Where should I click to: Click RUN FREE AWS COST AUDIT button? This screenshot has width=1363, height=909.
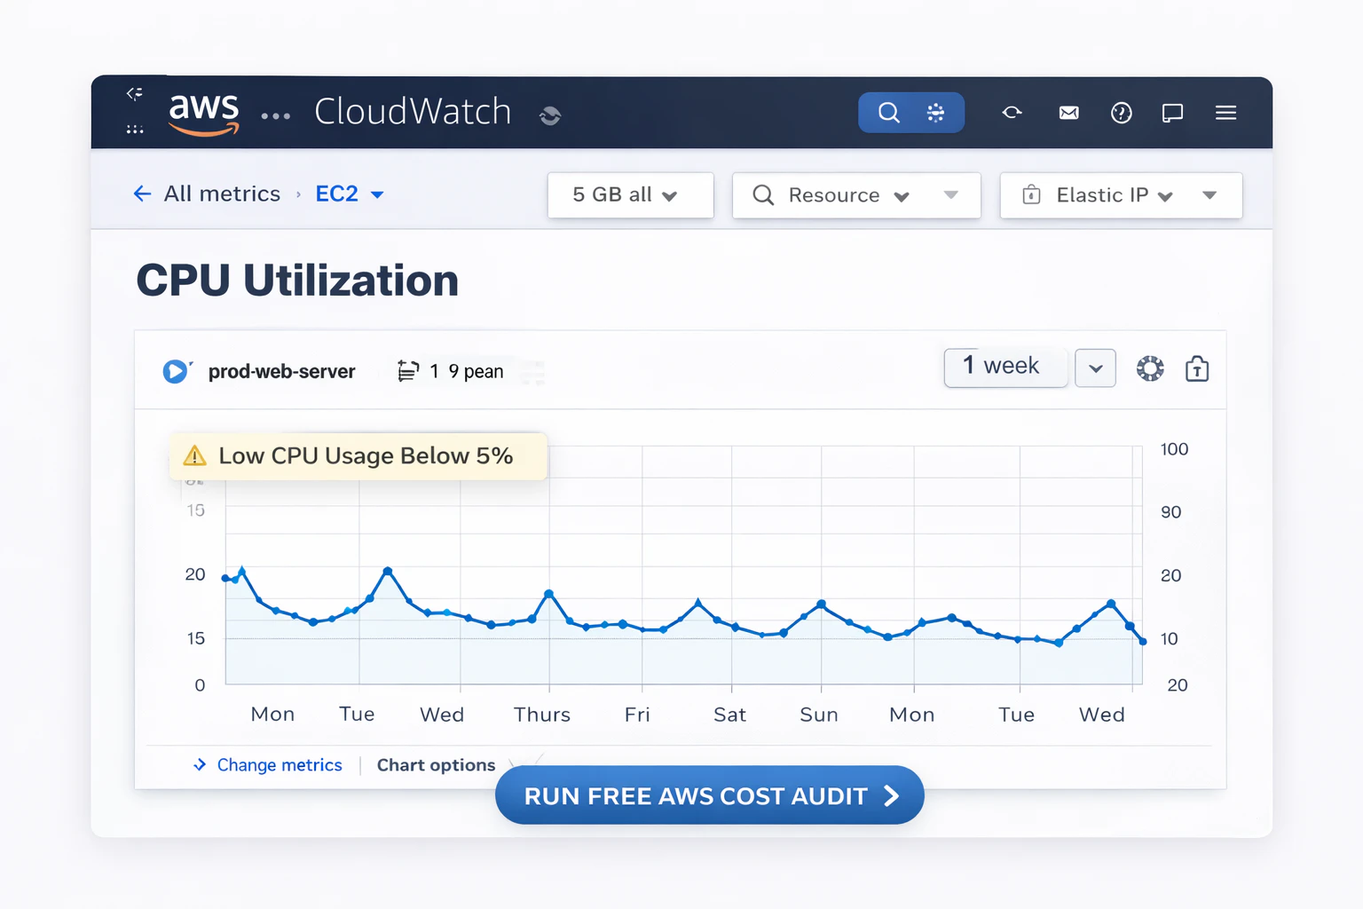[710, 795]
